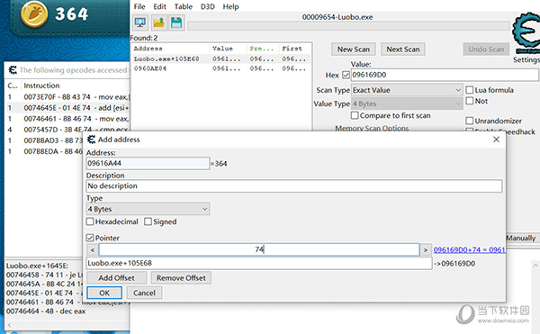
Task: Close the Add address dialog
Action: pyautogui.click(x=496, y=140)
